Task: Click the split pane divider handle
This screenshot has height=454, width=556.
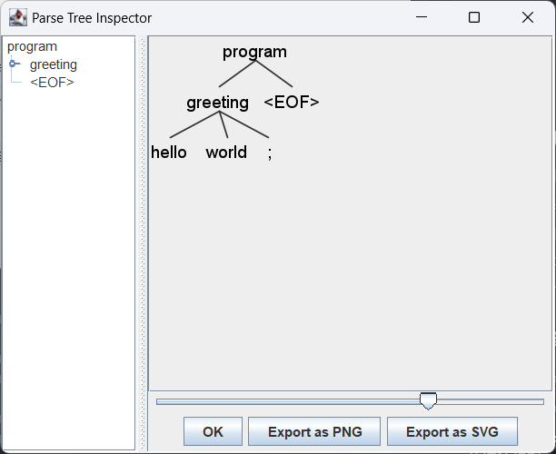Action: 142,243
